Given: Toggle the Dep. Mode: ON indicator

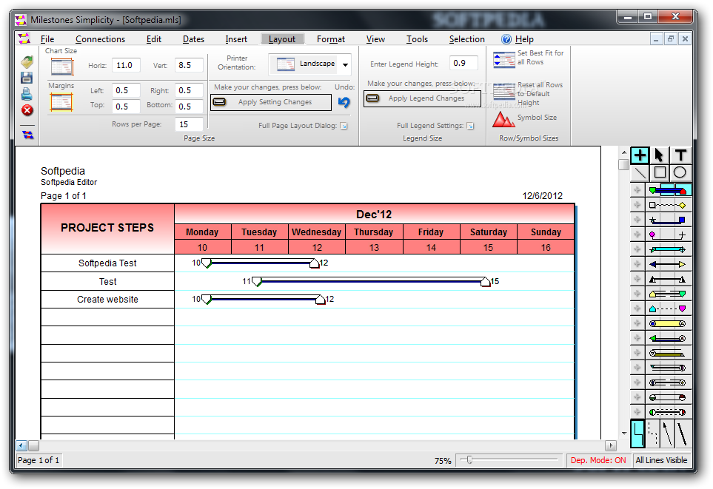Looking at the screenshot, I should pos(598,460).
